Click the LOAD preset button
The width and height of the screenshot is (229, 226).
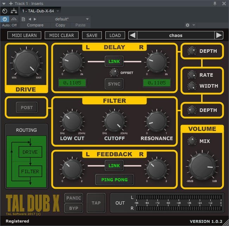point(115,35)
